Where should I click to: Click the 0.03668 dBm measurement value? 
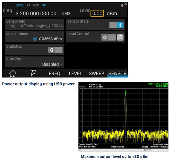50,39
